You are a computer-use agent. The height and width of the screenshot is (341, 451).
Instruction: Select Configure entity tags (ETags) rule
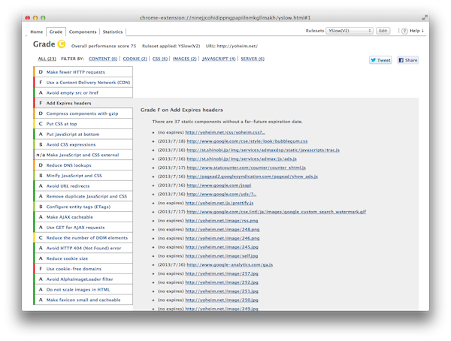coord(83,207)
